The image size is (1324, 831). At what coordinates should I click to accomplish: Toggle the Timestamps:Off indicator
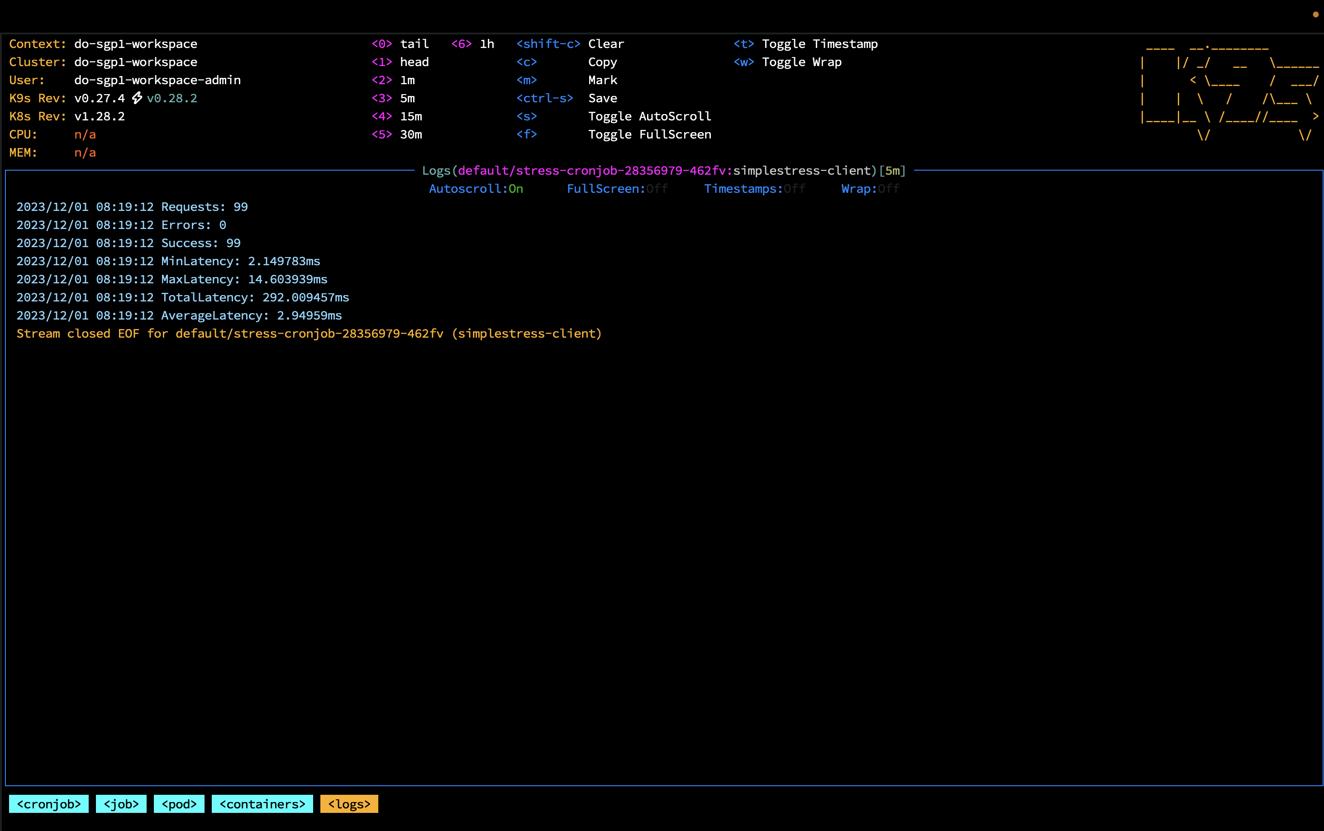[x=754, y=188]
